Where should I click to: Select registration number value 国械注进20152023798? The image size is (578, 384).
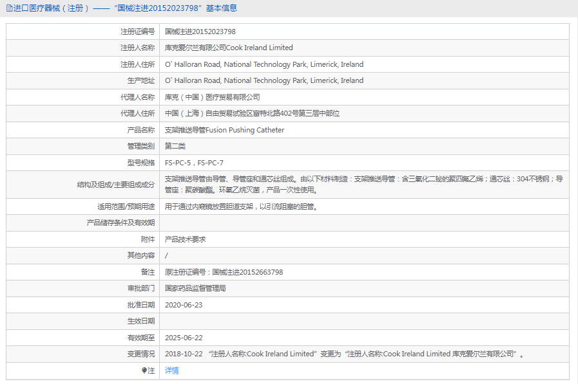pyautogui.click(x=200, y=32)
